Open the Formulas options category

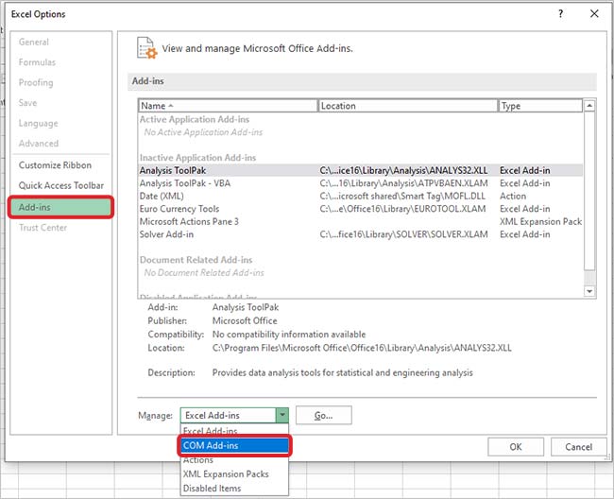[x=37, y=62]
